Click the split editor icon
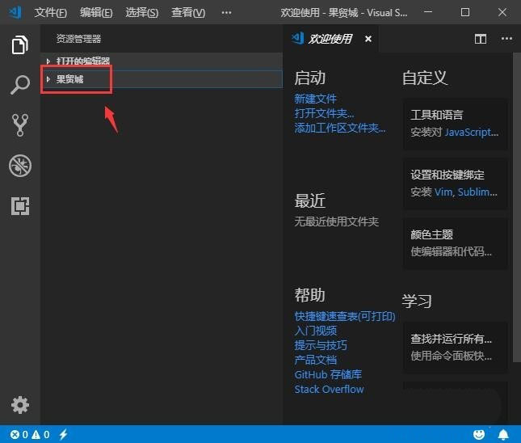Image resolution: width=521 pixels, height=443 pixels. click(481, 39)
